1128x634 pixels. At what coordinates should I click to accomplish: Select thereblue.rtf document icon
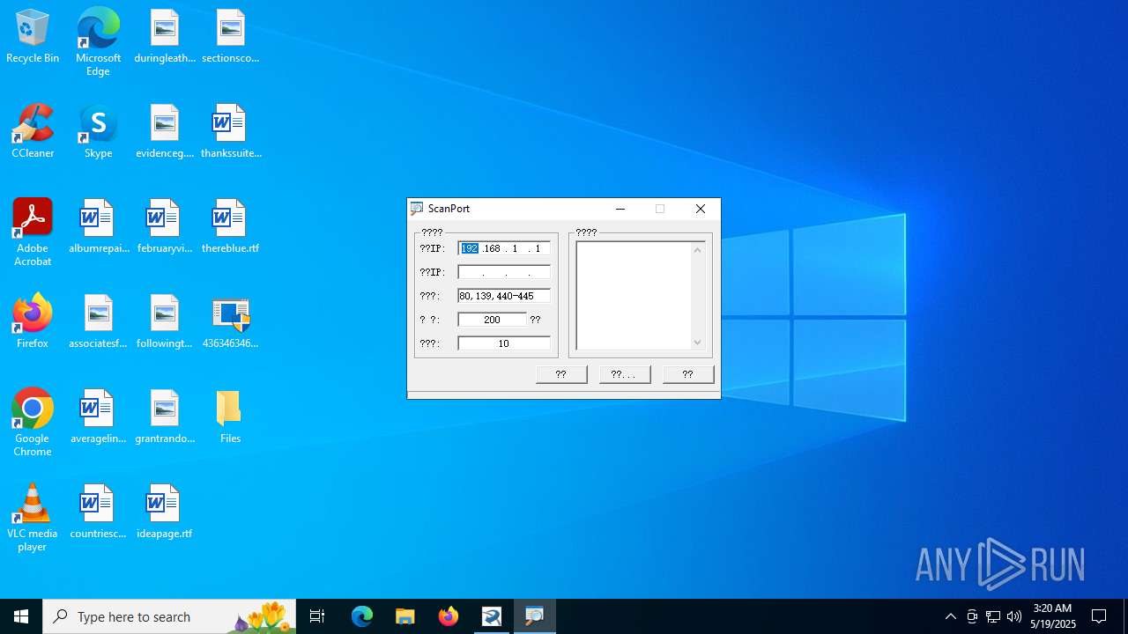[230, 227]
